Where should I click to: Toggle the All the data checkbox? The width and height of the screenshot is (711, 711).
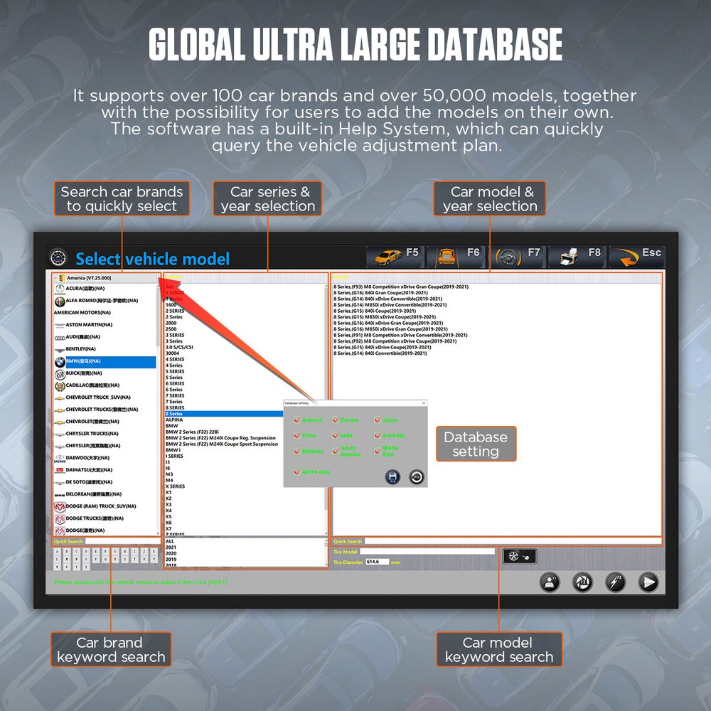[x=297, y=471]
